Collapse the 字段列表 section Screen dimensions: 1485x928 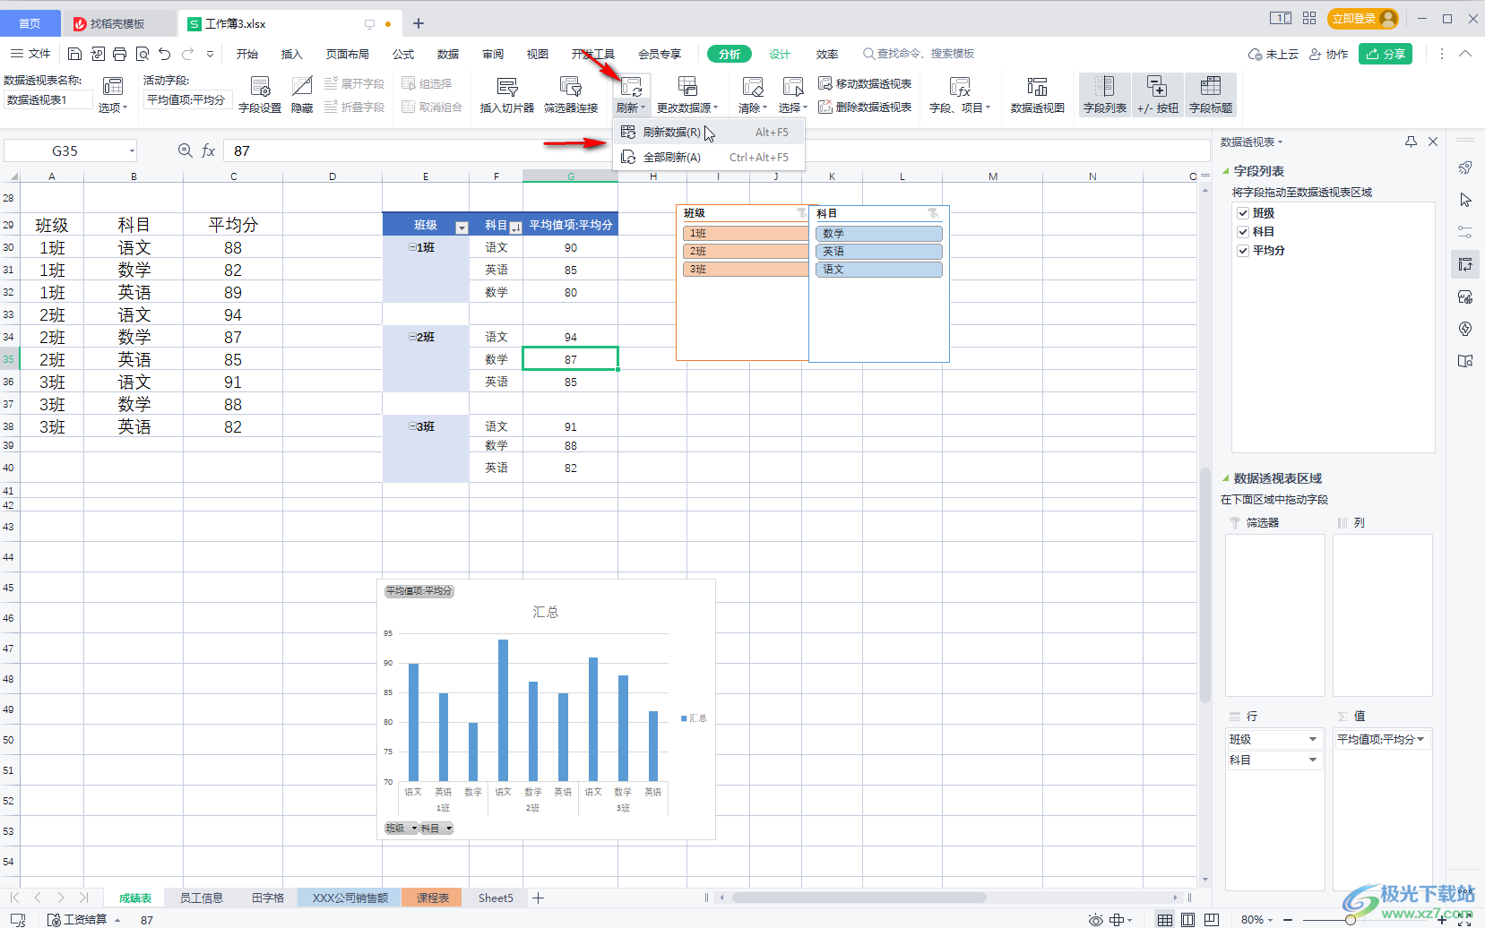tap(1226, 171)
